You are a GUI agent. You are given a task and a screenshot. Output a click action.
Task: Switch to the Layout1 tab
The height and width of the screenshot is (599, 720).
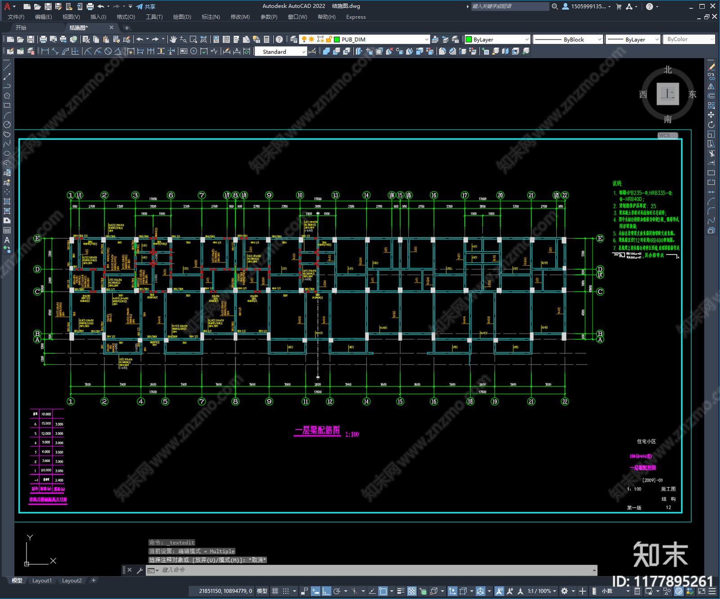click(42, 581)
